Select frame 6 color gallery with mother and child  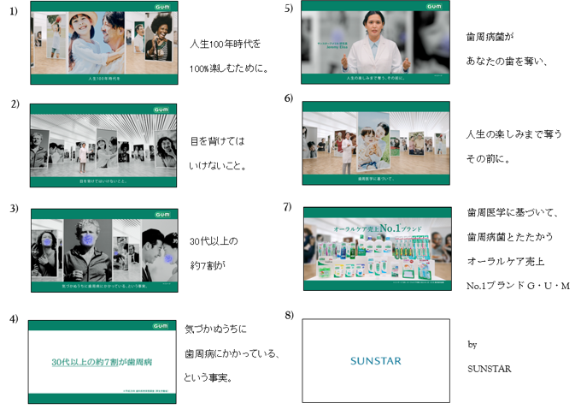(376, 143)
